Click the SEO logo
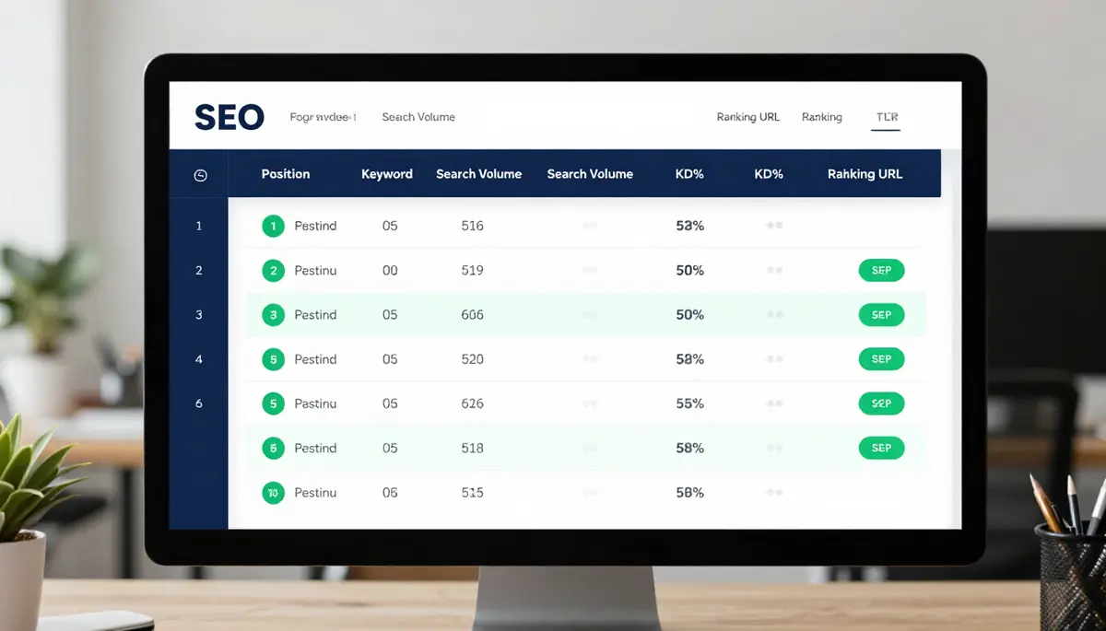Viewport: 1106px width, 631px height. tap(229, 117)
